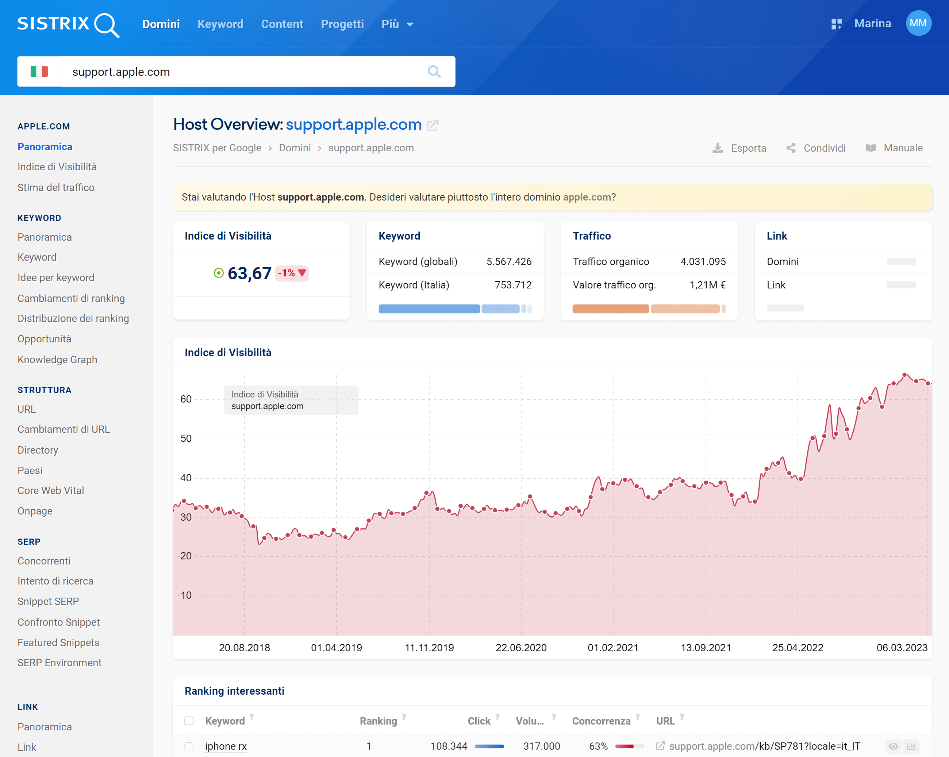Click chart icon in iphone rx row
Image resolution: width=949 pixels, height=757 pixels.
coord(911,746)
